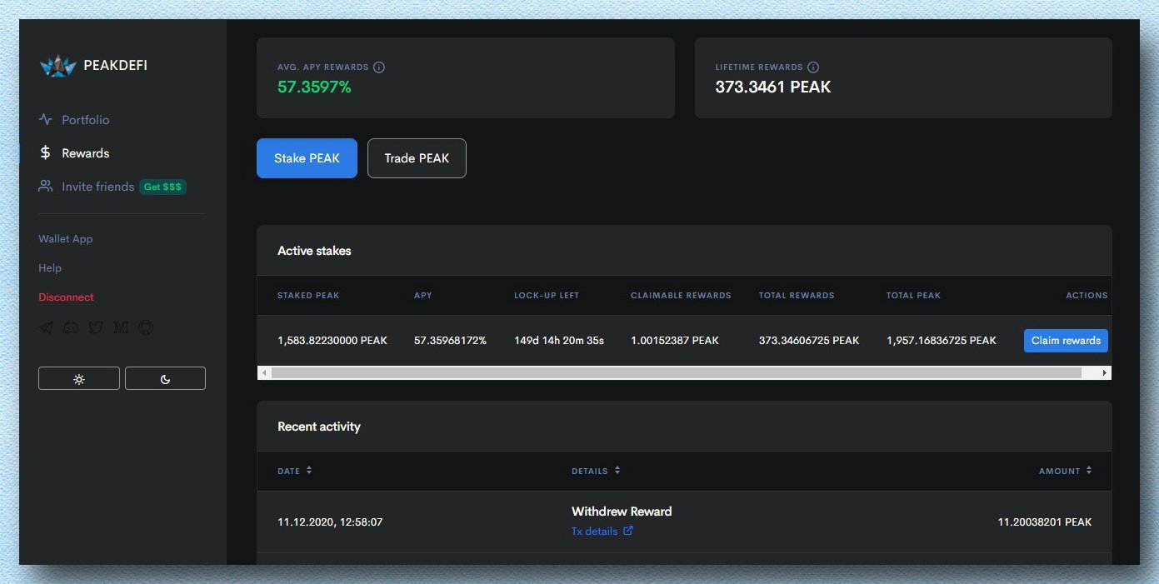Click the Get $$$ badge
The width and height of the screenshot is (1159, 584).
coord(162,187)
